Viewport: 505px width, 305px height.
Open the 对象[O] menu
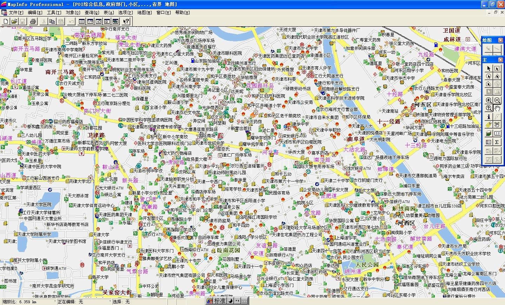[x=73, y=13]
